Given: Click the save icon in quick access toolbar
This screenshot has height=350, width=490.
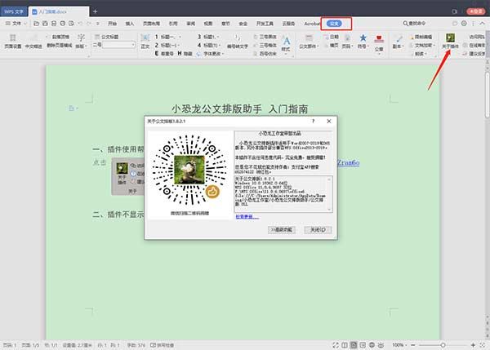Looking at the screenshot, I should pyautogui.click(x=45, y=24).
